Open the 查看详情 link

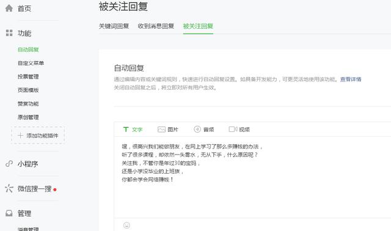[351, 79]
